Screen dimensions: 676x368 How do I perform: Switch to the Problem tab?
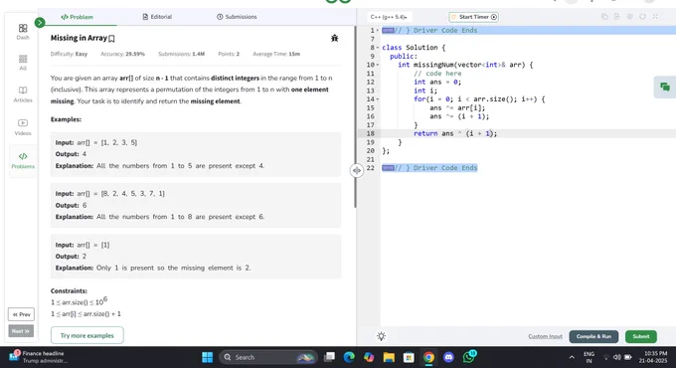[x=78, y=17]
